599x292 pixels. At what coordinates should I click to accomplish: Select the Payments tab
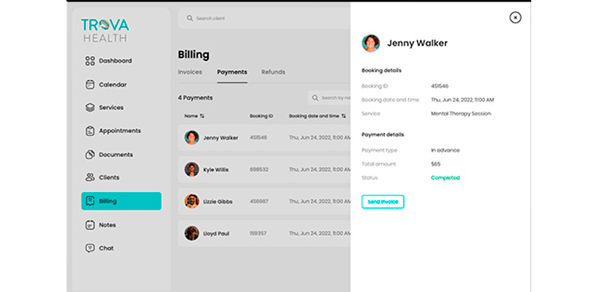pos(232,72)
